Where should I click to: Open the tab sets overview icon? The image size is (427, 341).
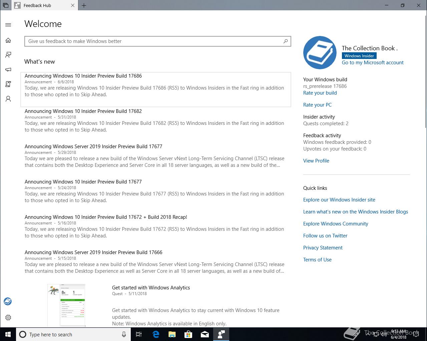pyautogui.click(x=6, y=5)
